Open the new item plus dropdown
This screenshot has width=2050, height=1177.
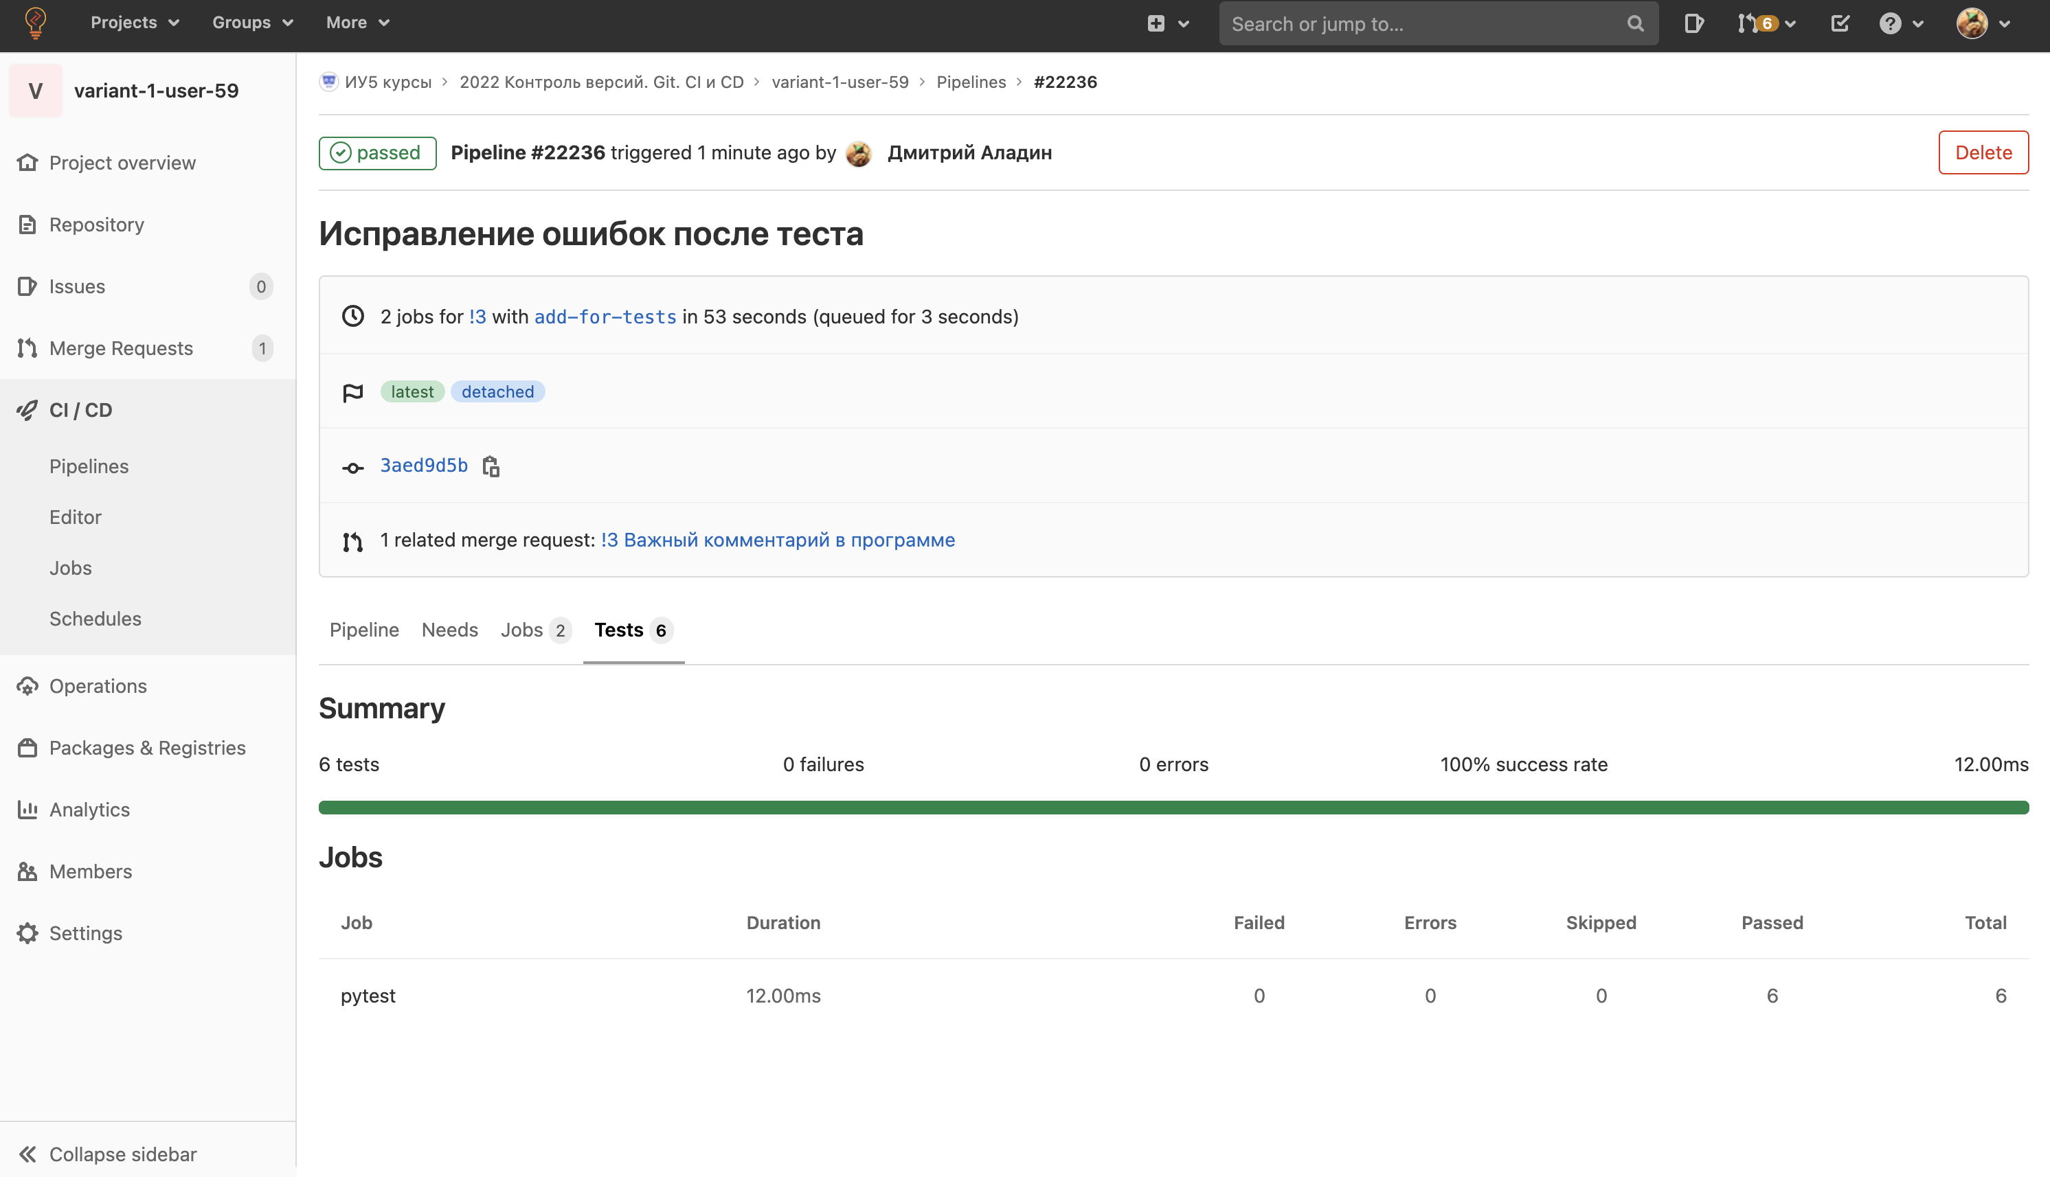(1168, 23)
